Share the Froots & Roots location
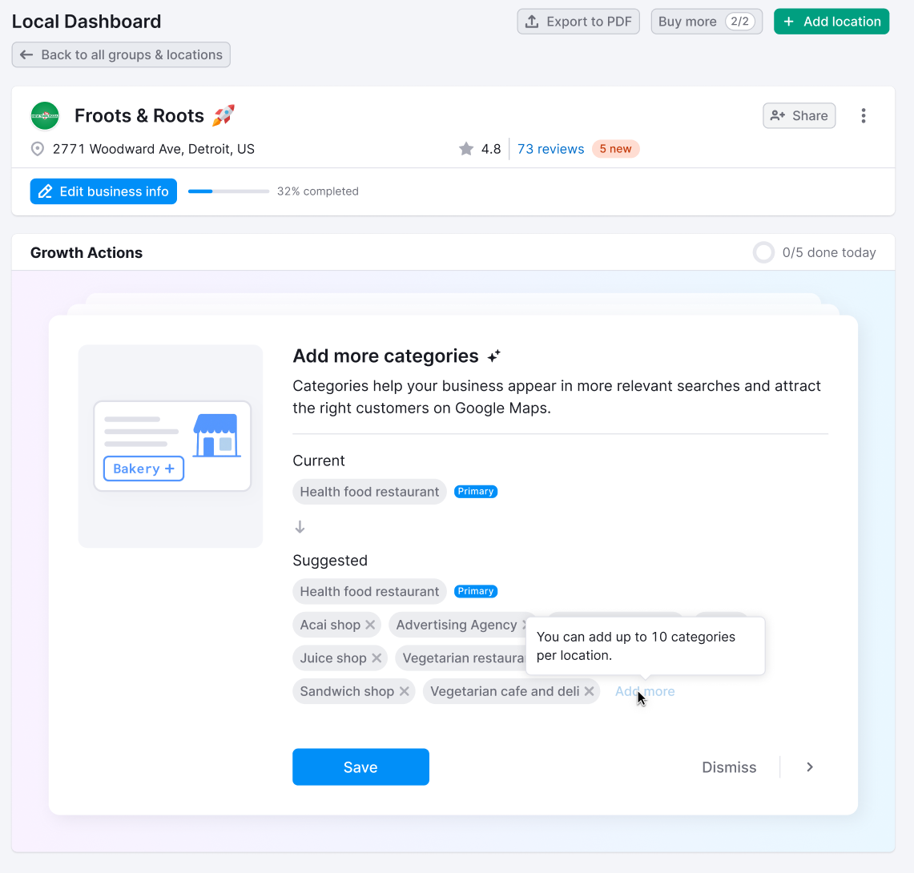This screenshot has width=914, height=873. pos(799,116)
